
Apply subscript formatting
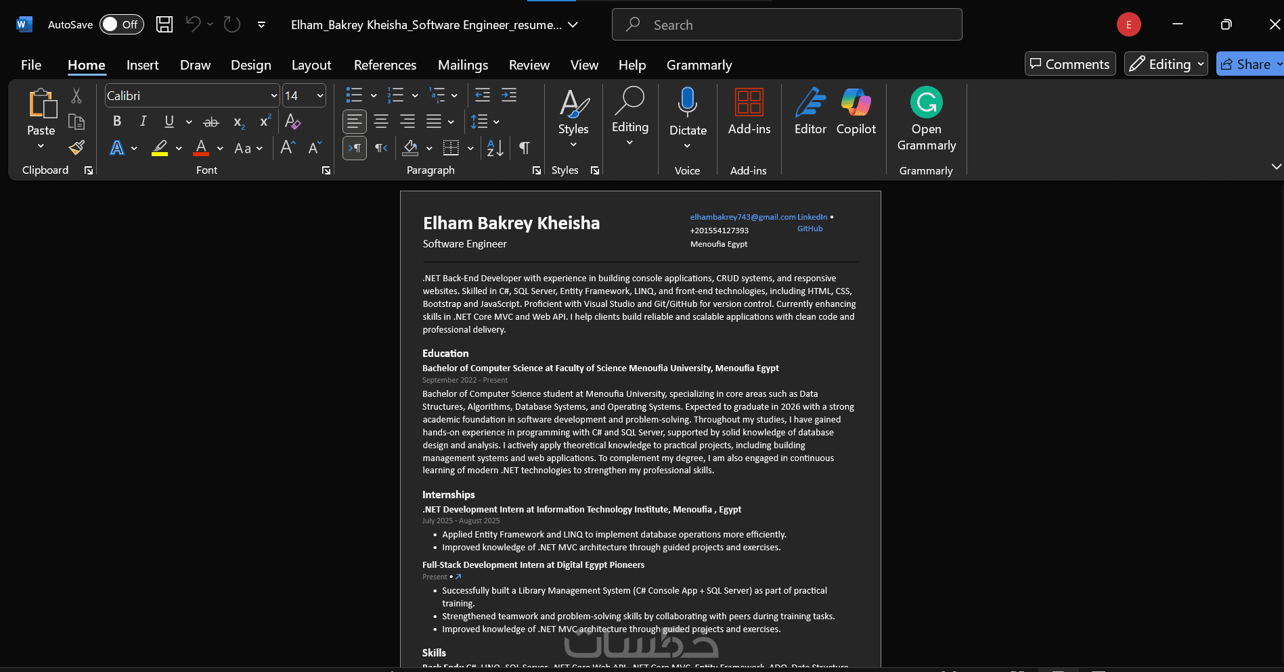pyautogui.click(x=239, y=122)
